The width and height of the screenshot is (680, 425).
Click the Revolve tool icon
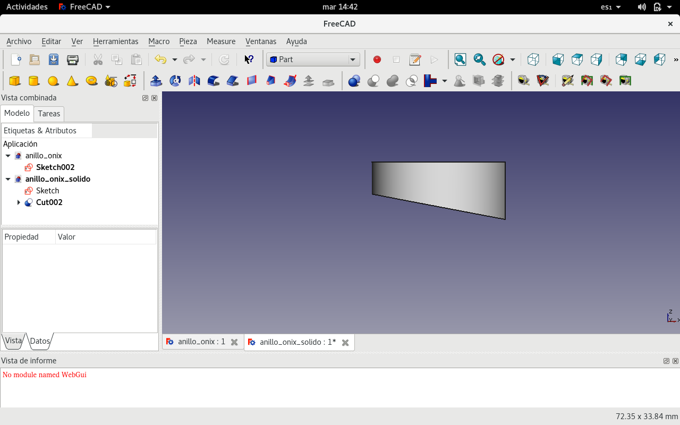[x=175, y=81]
